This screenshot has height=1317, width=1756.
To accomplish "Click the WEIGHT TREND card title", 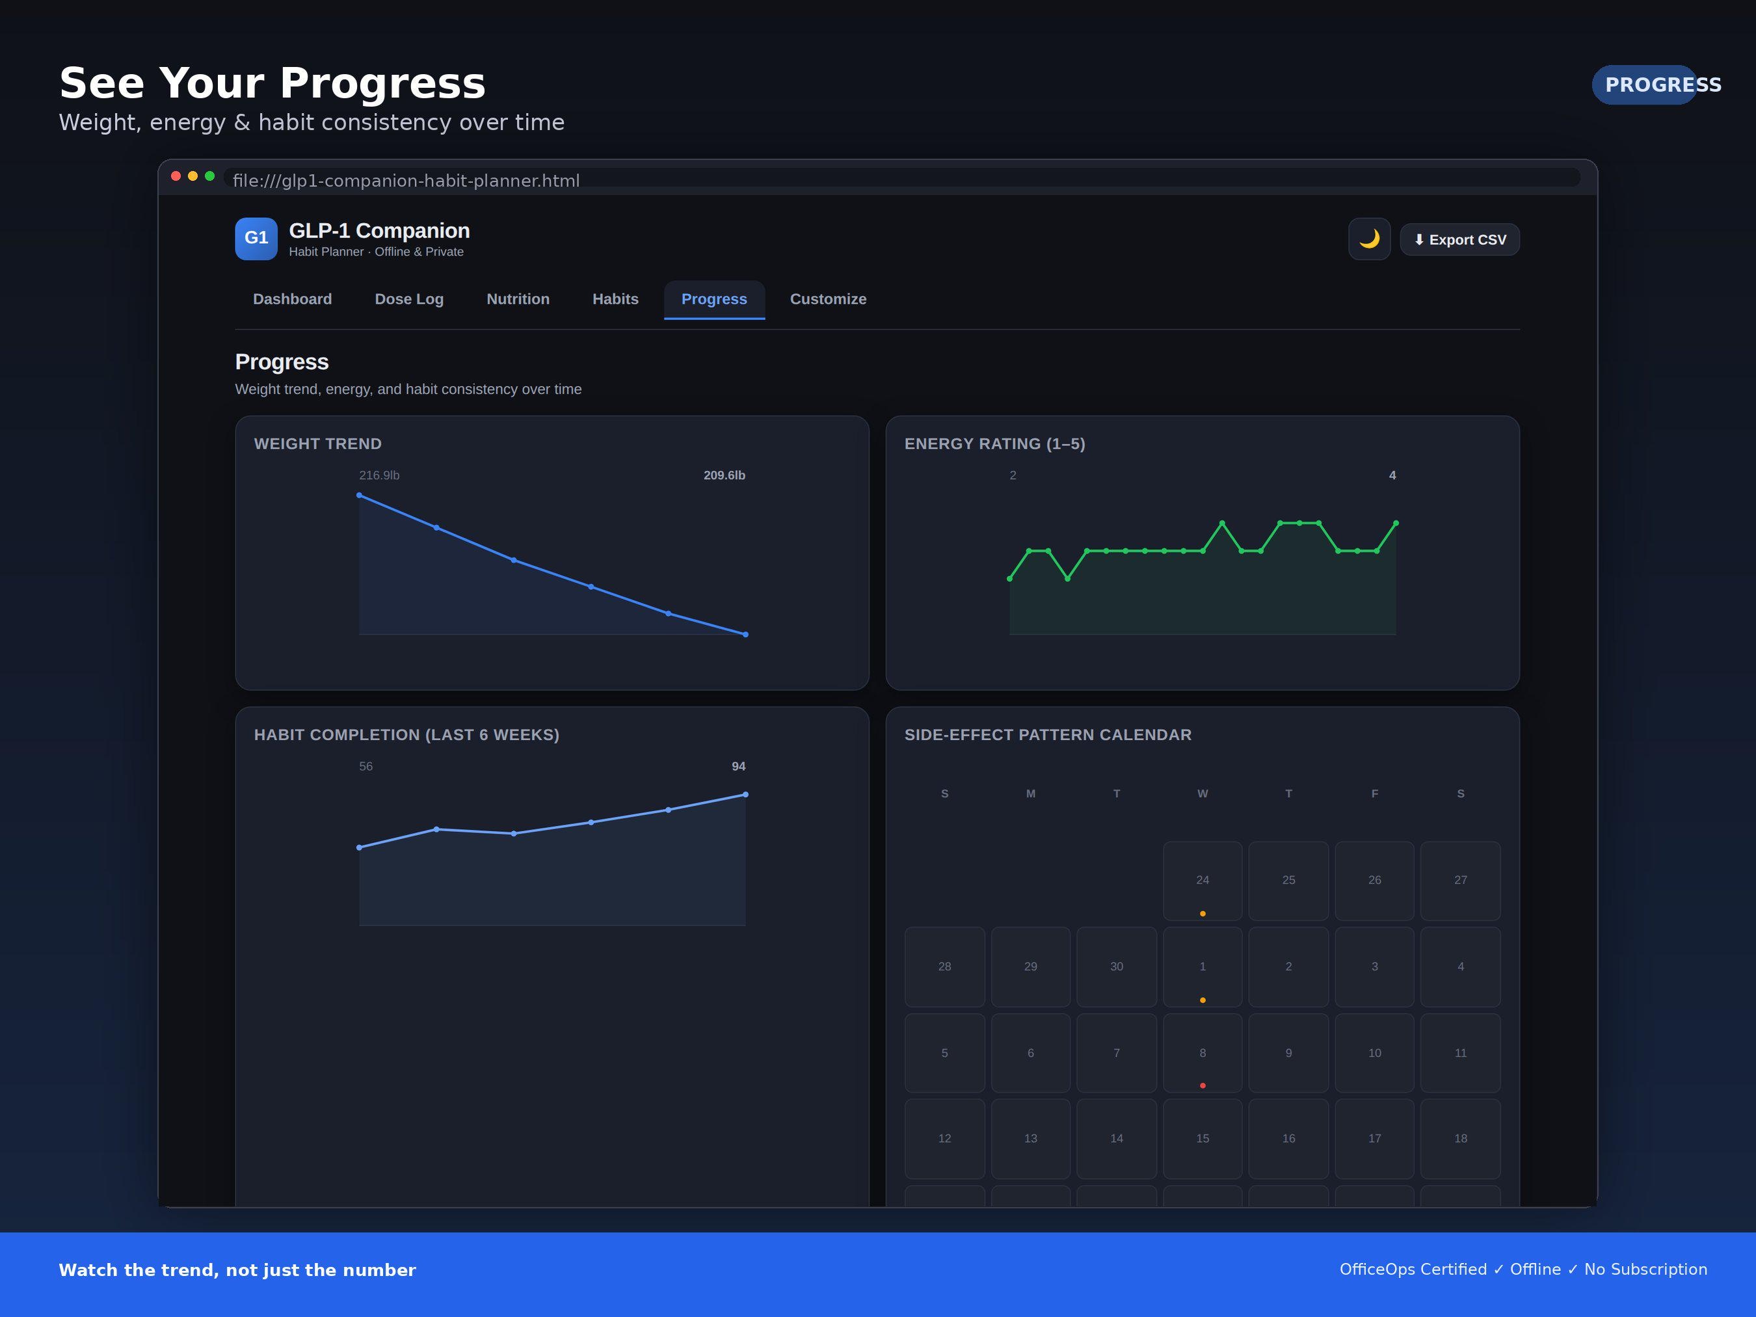I will 317,444.
